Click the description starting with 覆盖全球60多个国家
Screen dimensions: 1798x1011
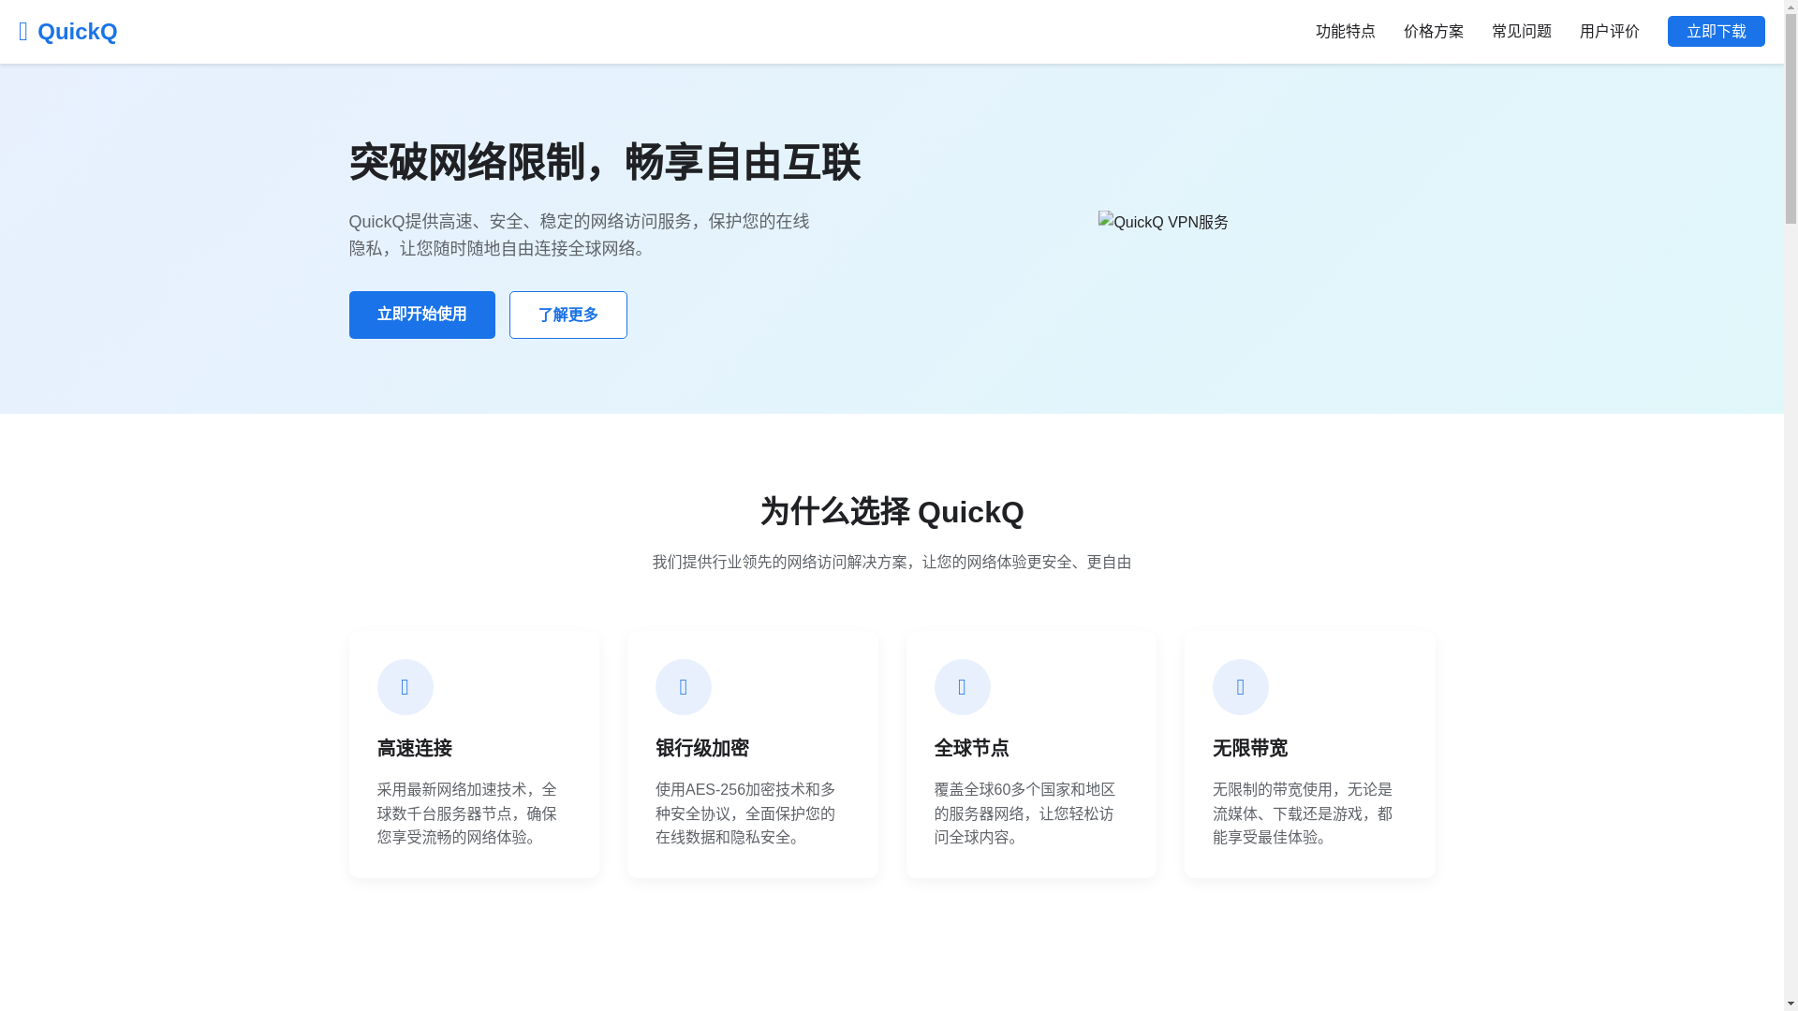[x=1024, y=813]
